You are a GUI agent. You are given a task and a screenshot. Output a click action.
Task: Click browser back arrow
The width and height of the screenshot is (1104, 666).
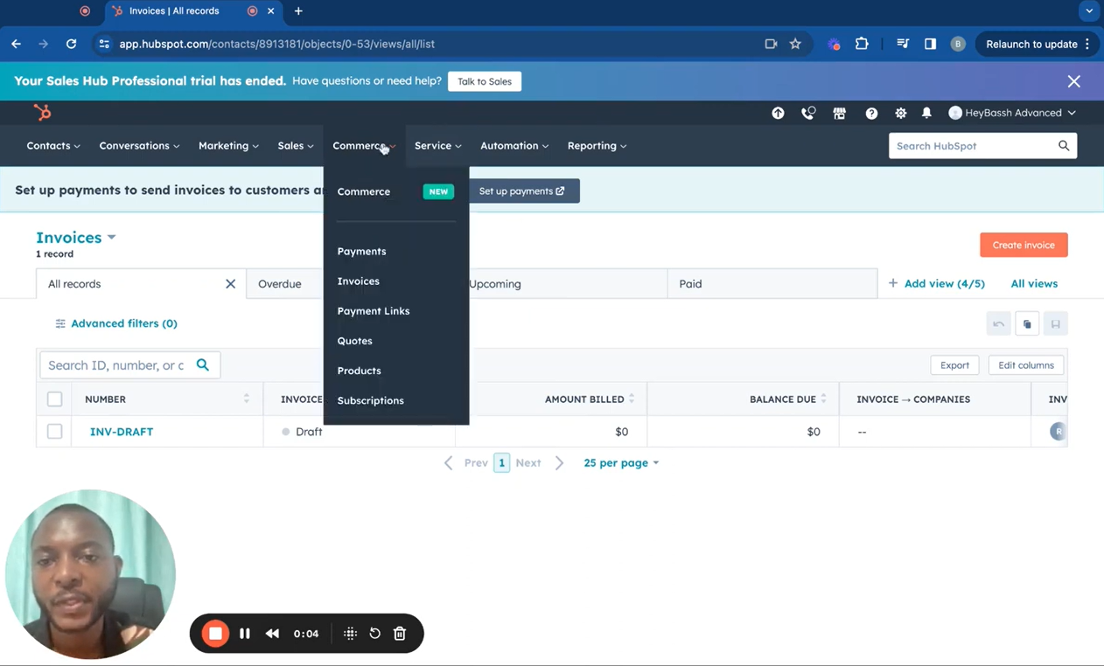(16, 44)
